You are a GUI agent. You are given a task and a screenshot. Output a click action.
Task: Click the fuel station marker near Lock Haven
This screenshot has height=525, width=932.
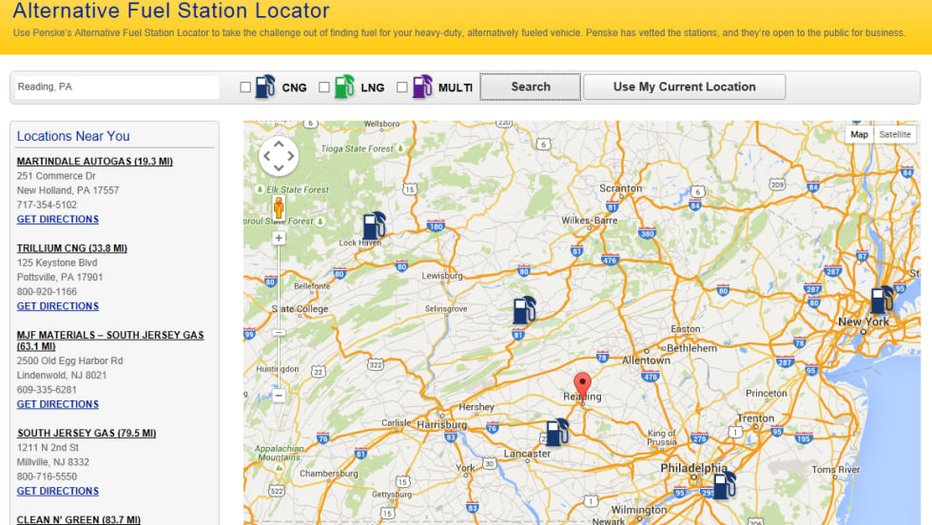pos(374,226)
